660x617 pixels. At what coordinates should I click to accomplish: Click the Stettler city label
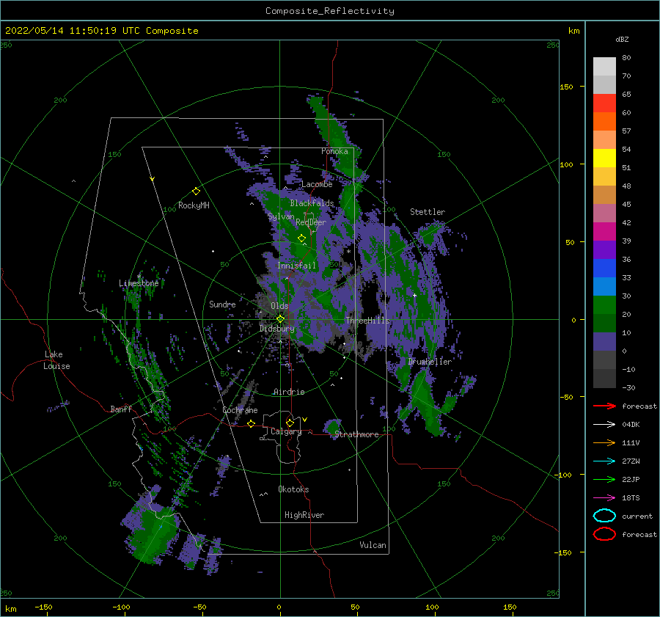(428, 212)
